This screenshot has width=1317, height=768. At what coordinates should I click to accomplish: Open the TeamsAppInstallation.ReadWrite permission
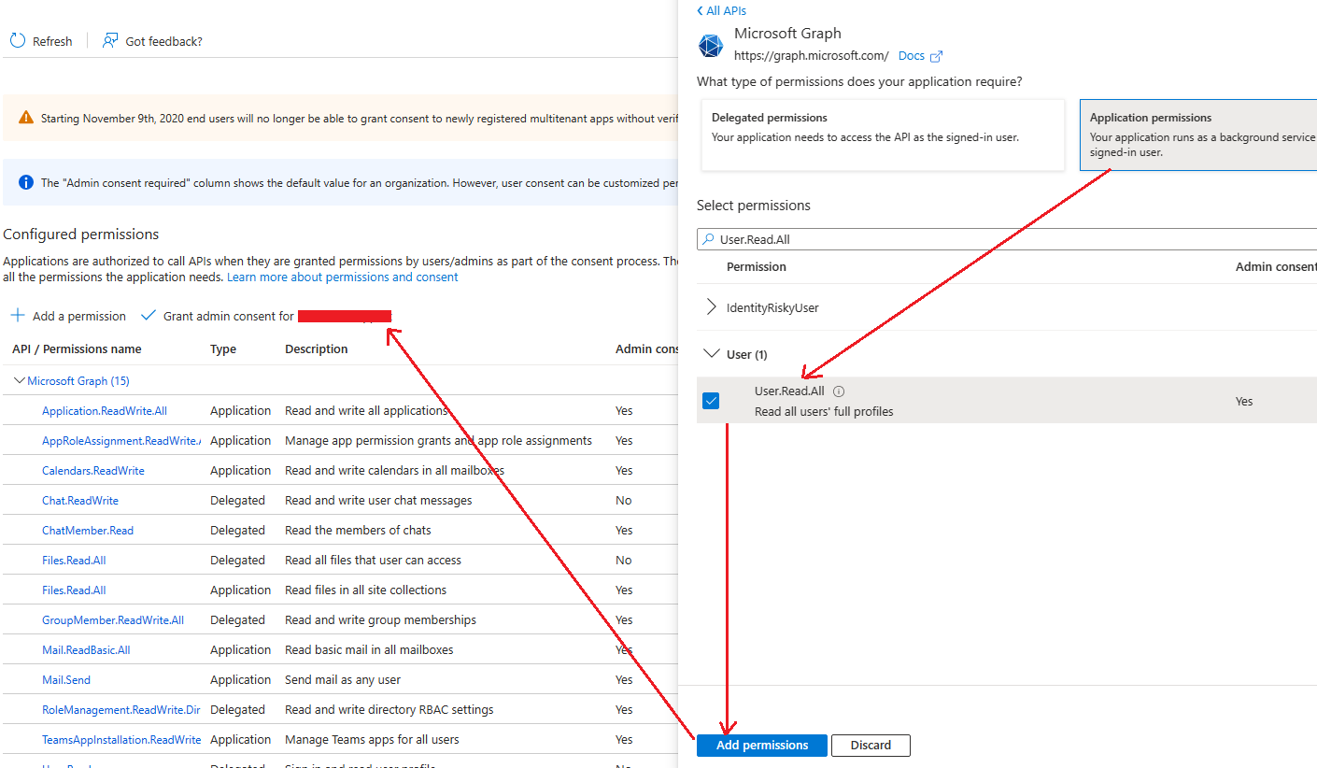[x=121, y=739]
